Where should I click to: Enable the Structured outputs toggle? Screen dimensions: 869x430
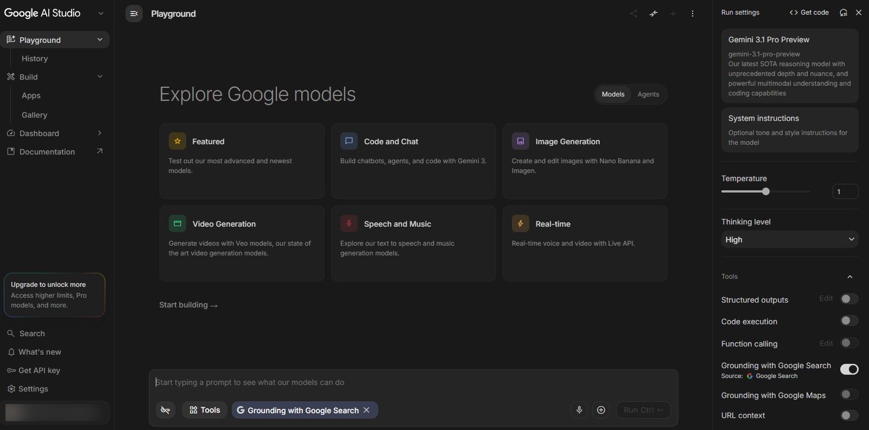click(x=849, y=299)
